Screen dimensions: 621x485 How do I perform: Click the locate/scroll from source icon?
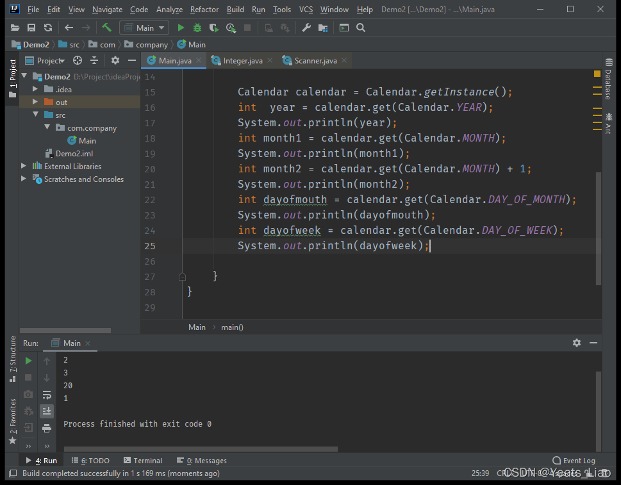[x=78, y=60]
